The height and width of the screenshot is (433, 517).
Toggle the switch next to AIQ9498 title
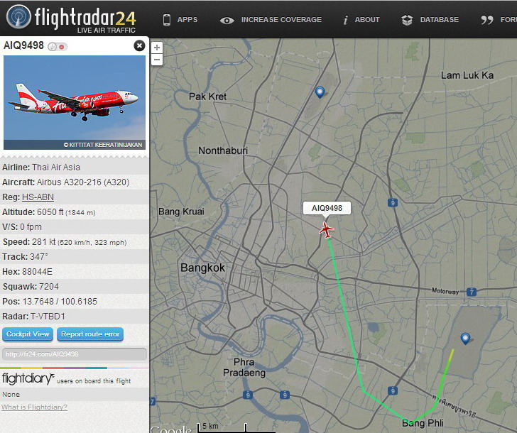[58, 46]
